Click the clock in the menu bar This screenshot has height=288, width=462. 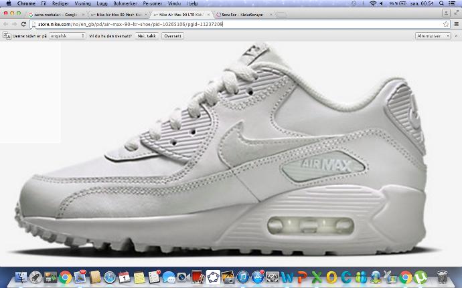click(422, 3)
